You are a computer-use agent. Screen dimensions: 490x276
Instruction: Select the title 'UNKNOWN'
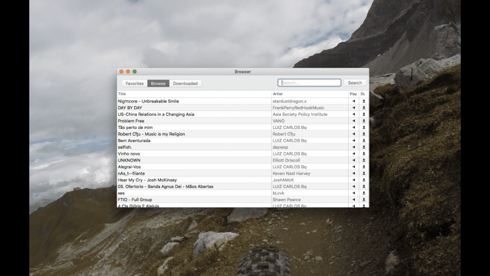pos(129,160)
